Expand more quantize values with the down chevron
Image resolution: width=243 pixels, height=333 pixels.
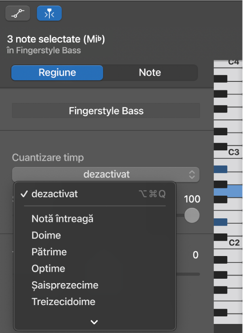94,322
